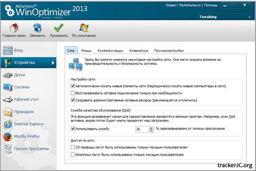Viewport: 256px width, 171px height.
Task: Expand the Устройства sidebar arrow
Action: pyautogui.click(x=53, y=63)
